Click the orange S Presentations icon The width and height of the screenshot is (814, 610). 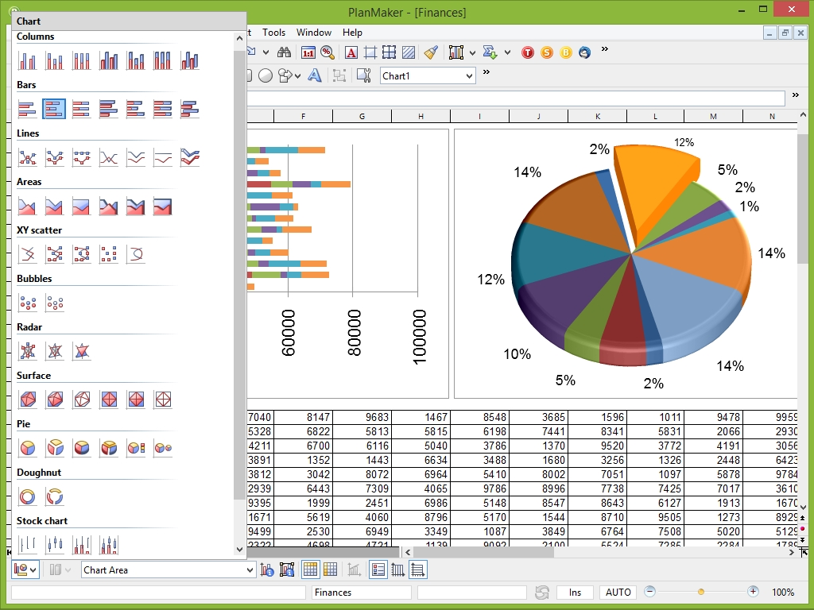click(547, 52)
